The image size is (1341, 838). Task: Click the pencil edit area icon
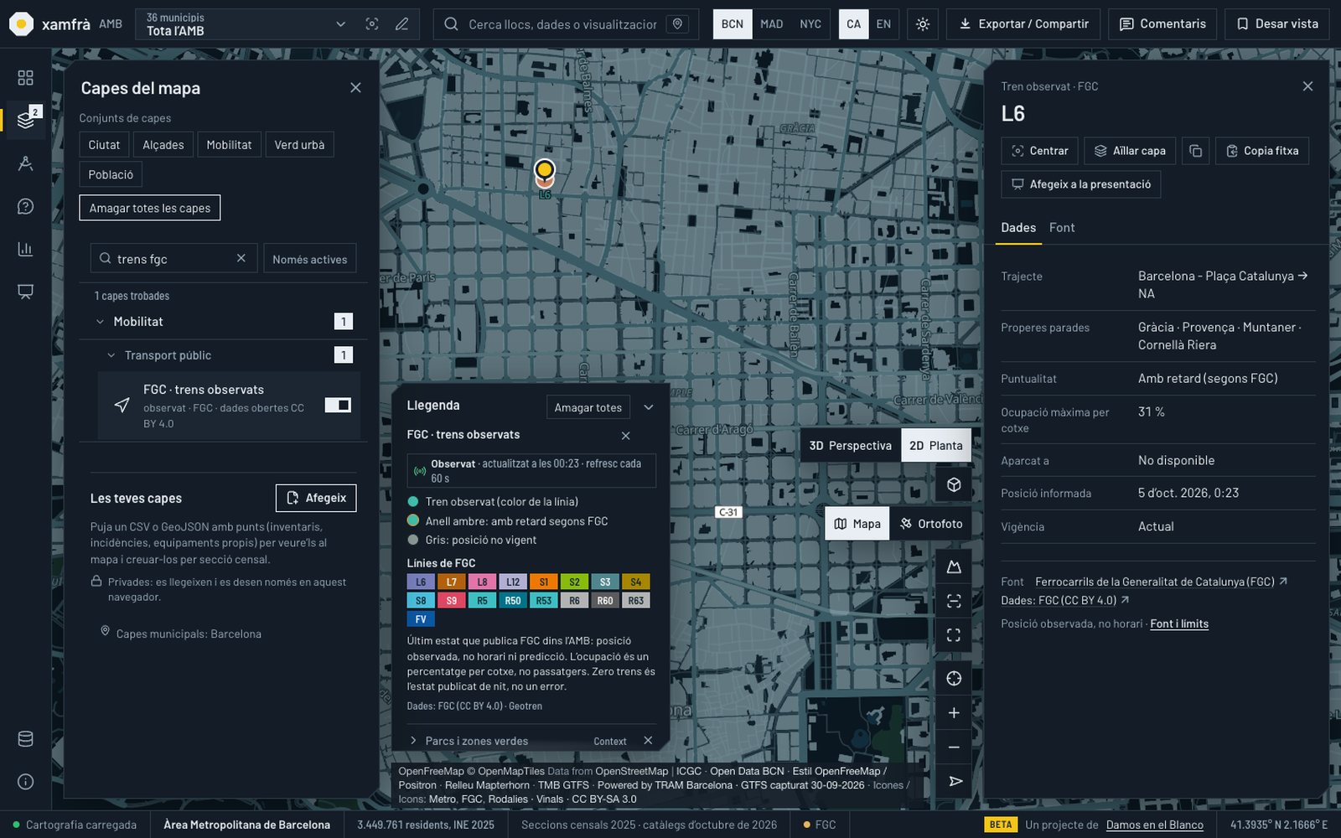pyautogui.click(x=402, y=24)
